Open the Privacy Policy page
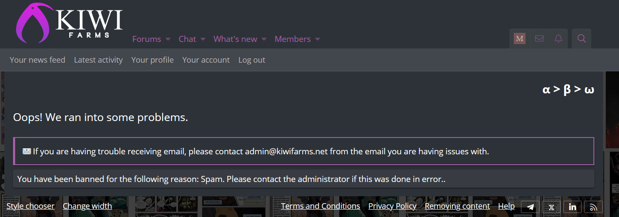The image size is (619, 217). coord(392,206)
